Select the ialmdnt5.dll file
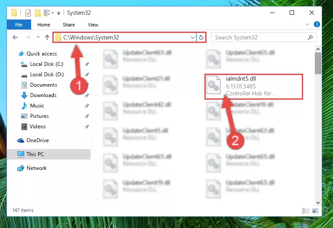333x228 pixels. coord(254,87)
